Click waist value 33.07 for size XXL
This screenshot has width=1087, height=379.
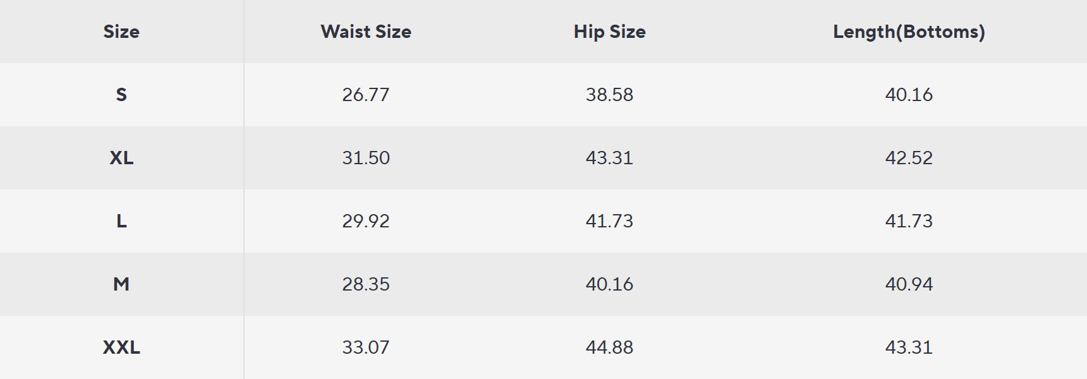[x=366, y=347]
